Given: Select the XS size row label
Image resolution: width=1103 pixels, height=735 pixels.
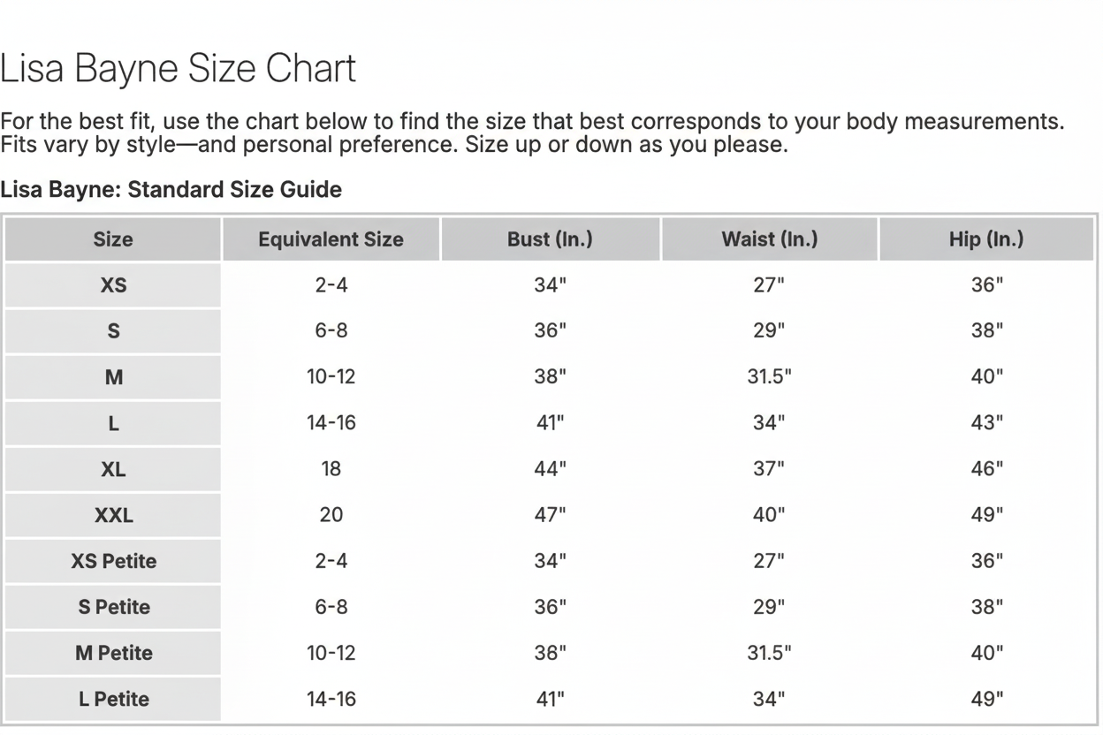Looking at the screenshot, I should click(x=113, y=285).
